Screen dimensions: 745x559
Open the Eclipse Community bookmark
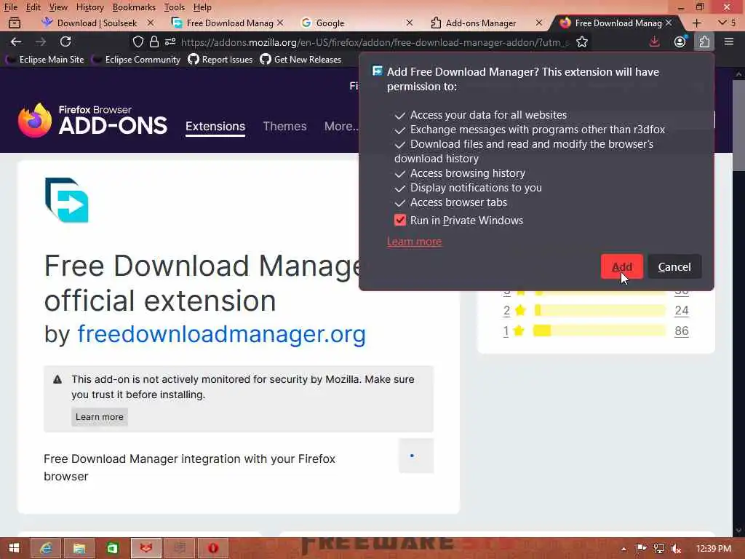[x=136, y=60]
